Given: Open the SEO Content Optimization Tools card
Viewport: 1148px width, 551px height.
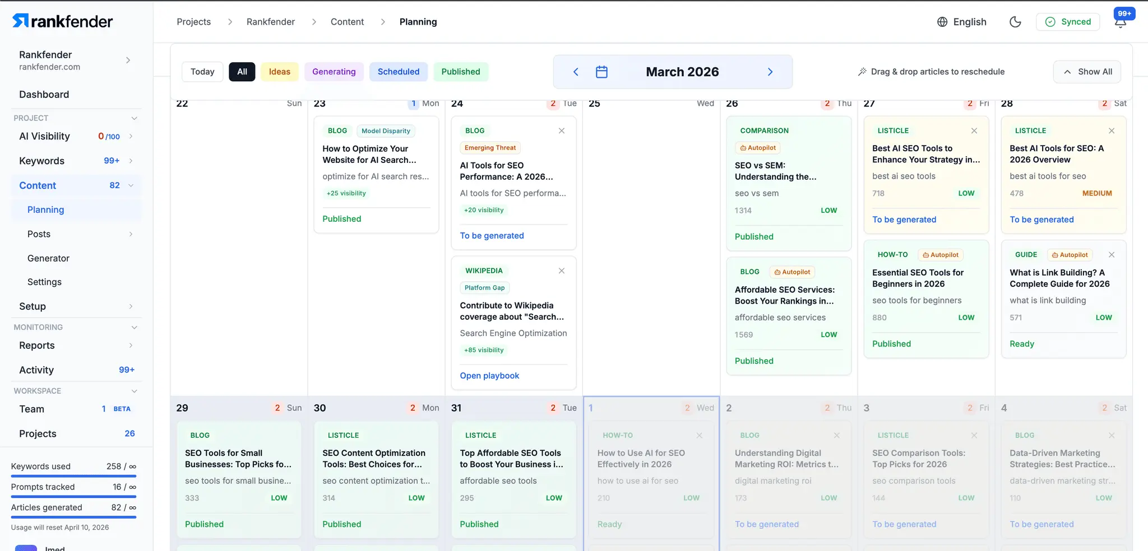Looking at the screenshot, I should point(376,480).
